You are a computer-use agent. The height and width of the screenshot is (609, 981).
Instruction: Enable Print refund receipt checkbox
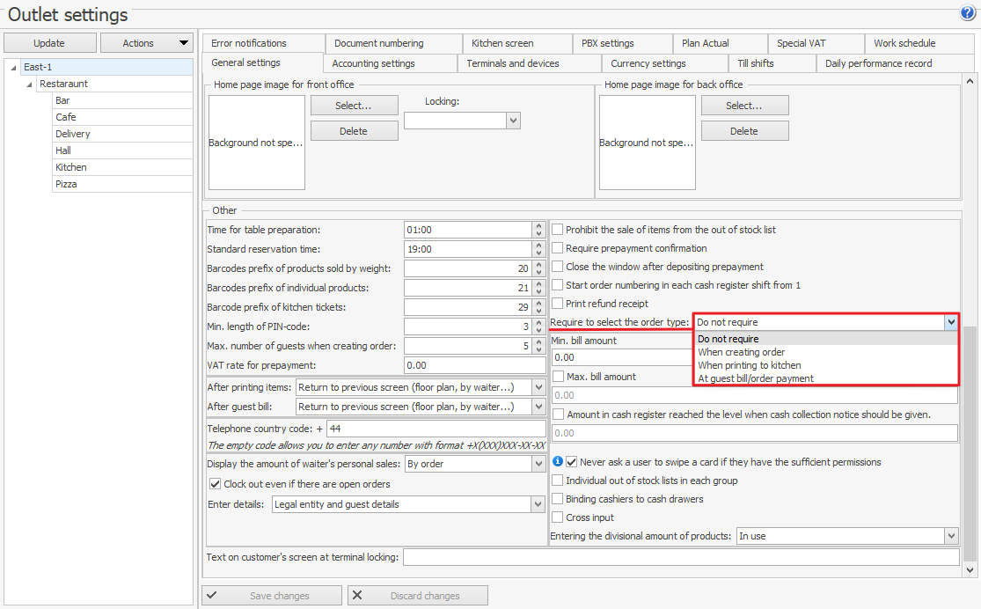558,304
